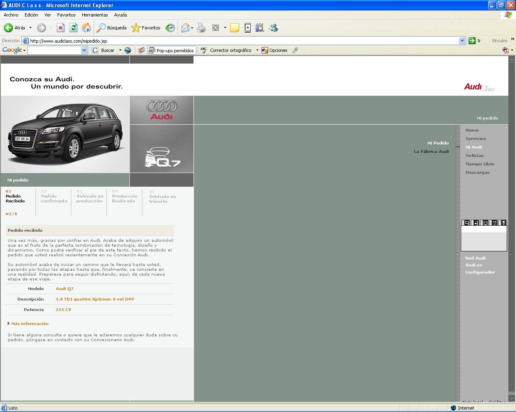516x412 pixels.
Task: Toggle the Pop-ups permitidos button
Action: point(172,50)
